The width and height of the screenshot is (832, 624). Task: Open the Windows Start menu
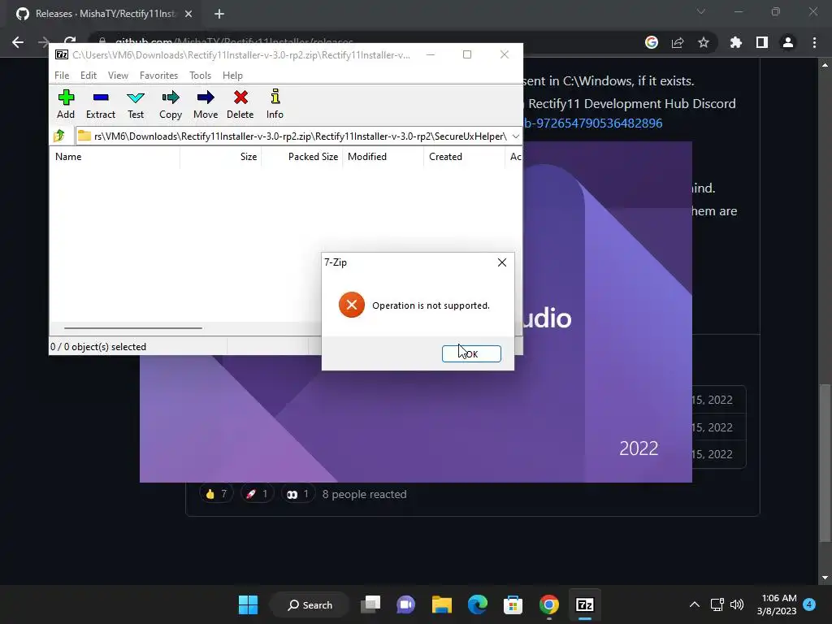pos(248,604)
